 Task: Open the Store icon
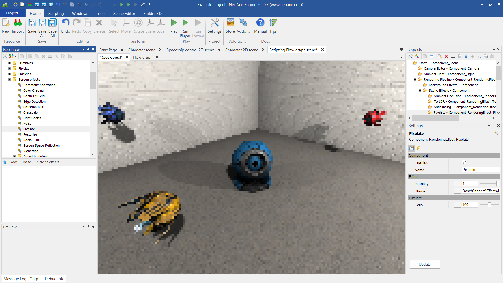click(230, 23)
